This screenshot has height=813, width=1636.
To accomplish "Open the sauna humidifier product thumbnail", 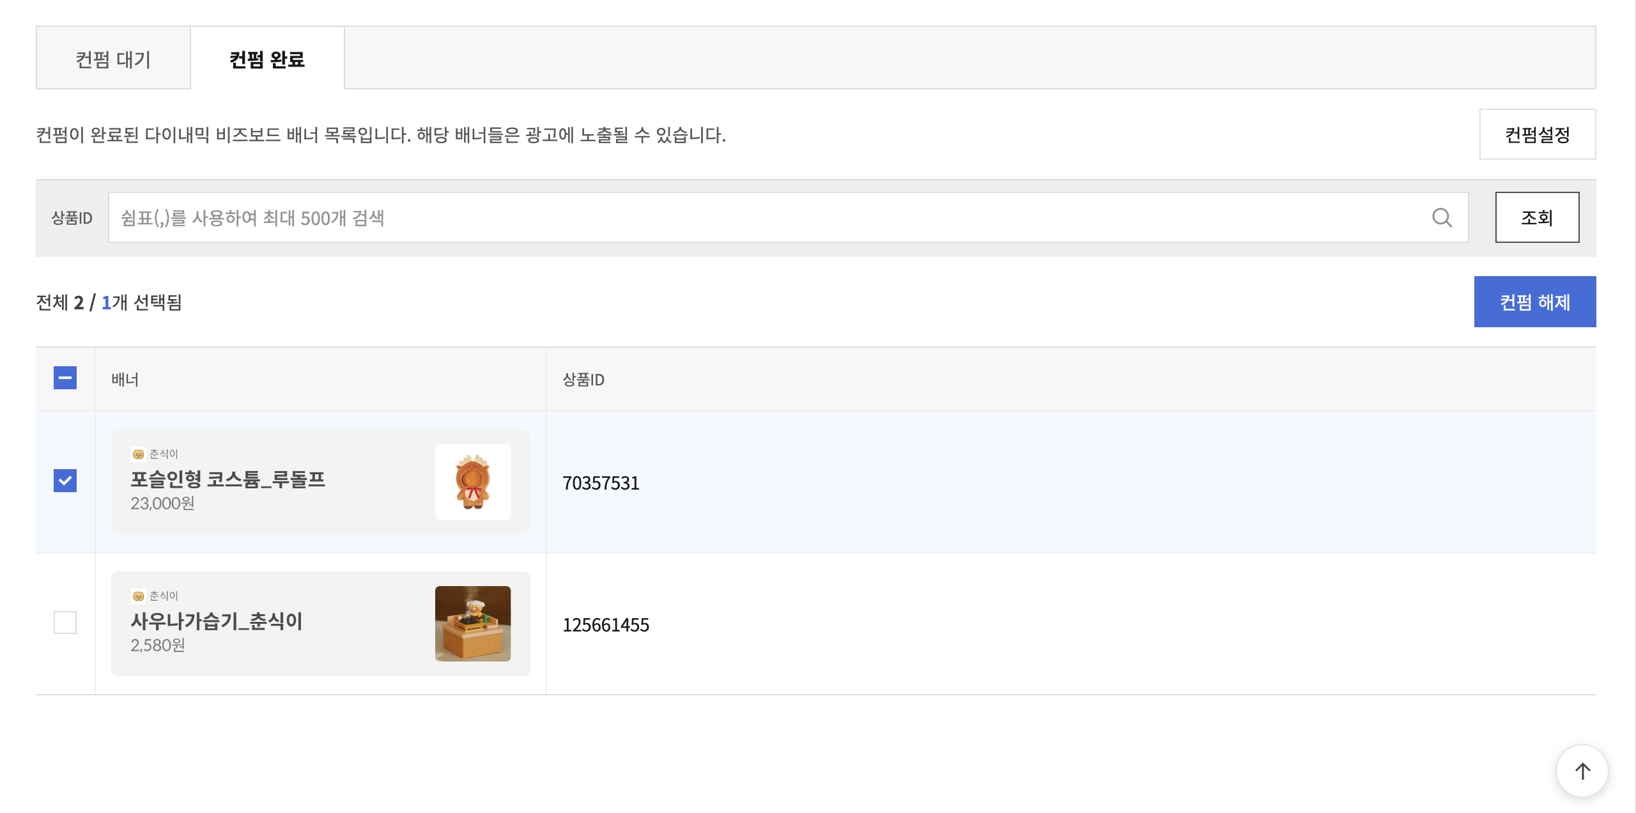I will point(473,624).
